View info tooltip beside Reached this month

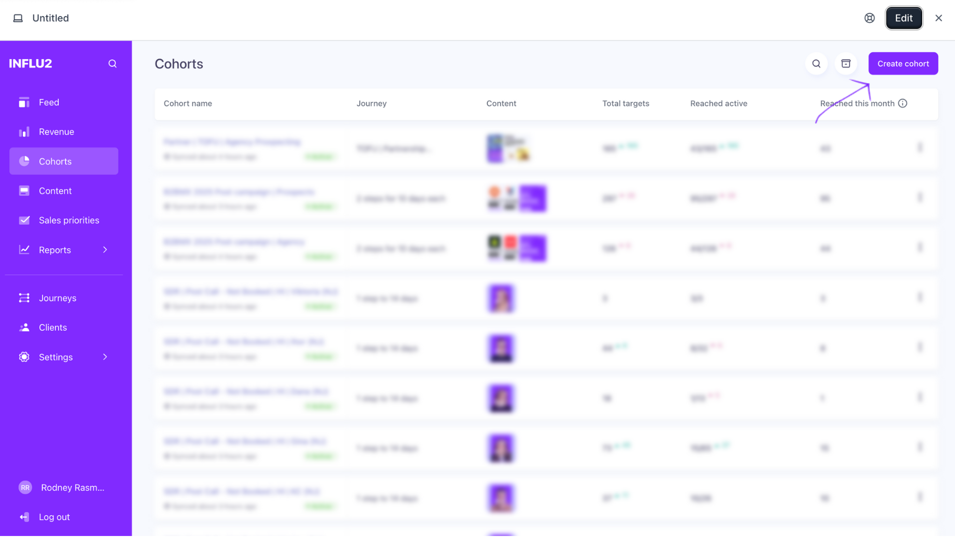click(903, 103)
